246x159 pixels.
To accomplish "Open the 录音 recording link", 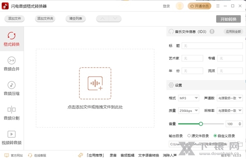I will pos(113,155).
